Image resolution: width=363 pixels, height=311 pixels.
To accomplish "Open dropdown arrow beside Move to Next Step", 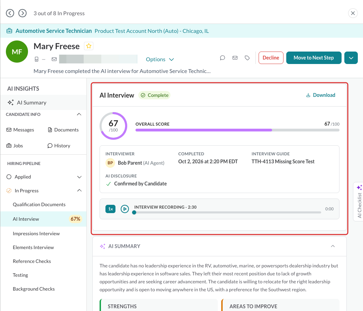I will [351, 58].
